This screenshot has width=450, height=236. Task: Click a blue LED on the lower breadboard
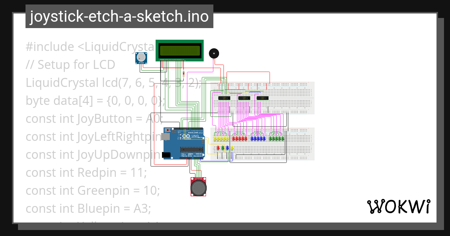[258, 139]
